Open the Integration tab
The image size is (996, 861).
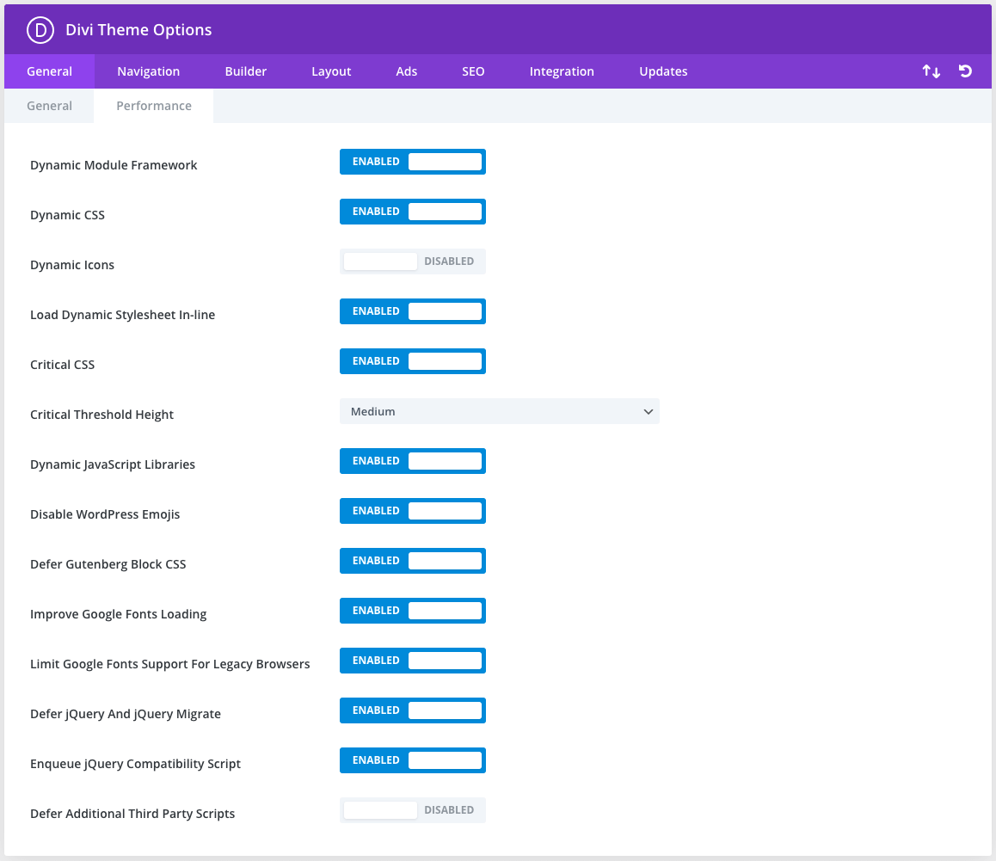[562, 71]
